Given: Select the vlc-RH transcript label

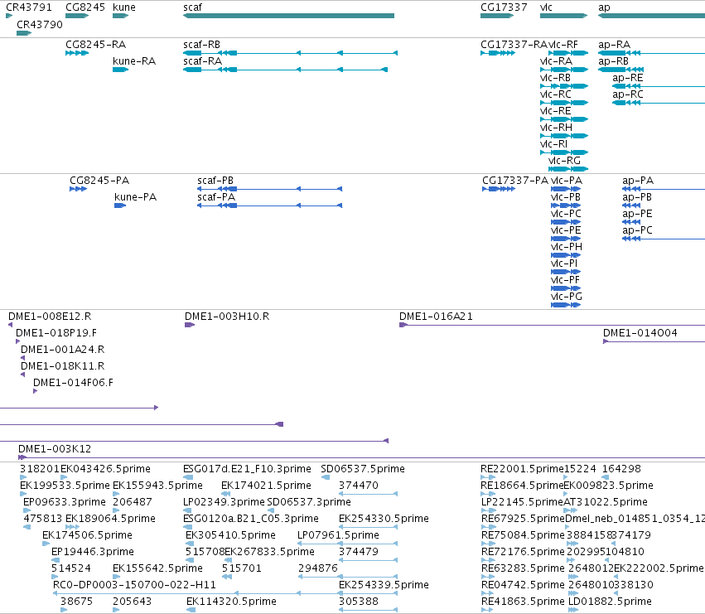Looking at the screenshot, I should tap(556, 128).
